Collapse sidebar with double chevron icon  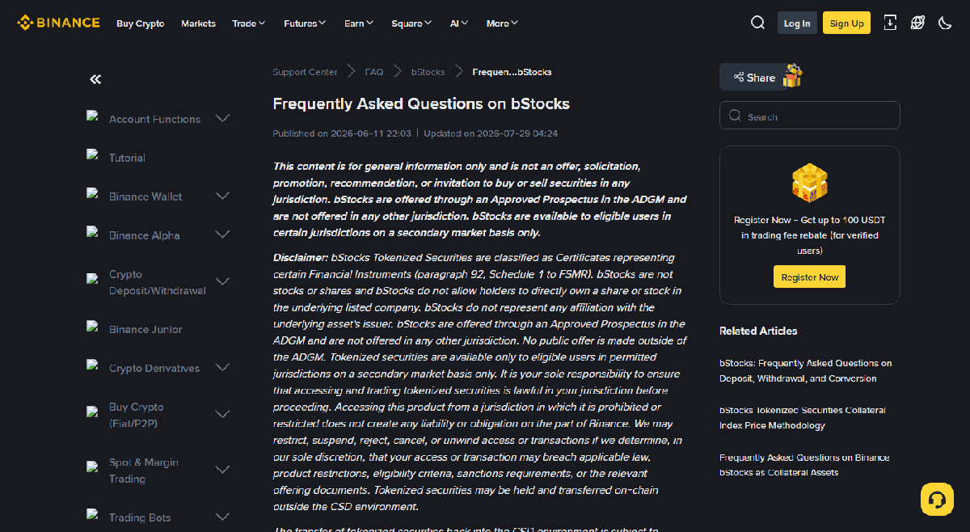[95, 79]
